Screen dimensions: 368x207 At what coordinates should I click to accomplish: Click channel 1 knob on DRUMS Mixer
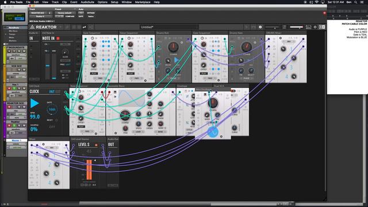pyautogui.click(x=283, y=49)
